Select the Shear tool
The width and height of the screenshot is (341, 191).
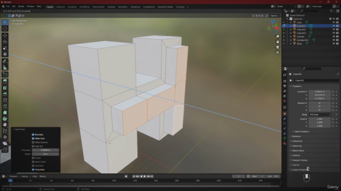point(5,143)
